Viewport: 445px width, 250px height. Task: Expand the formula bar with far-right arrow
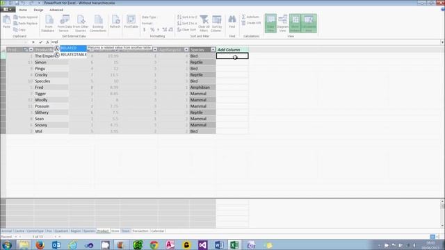click(x=442, y=42)
